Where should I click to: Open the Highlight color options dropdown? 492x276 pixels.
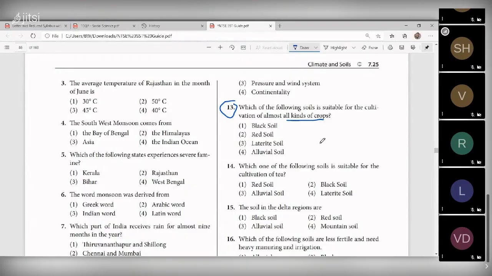point(354,48)
